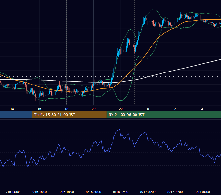The height and width of the screenshot is (195, 221).
Task: Click the 8/16 22:00 date label
Action: tap(121, 192)
